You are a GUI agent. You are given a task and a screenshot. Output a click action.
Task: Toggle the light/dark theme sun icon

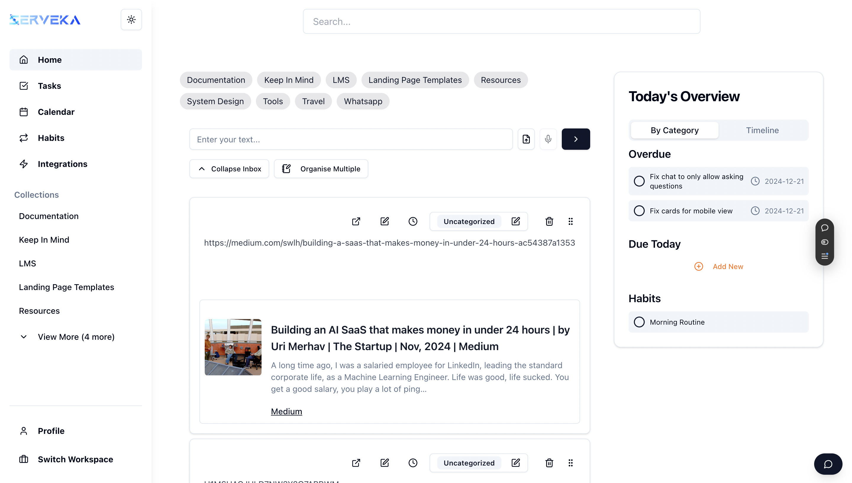(x=131, y=20)
